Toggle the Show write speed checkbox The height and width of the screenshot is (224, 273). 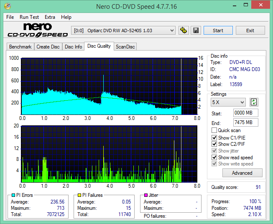pyautogui.click(x=214, y=164)
